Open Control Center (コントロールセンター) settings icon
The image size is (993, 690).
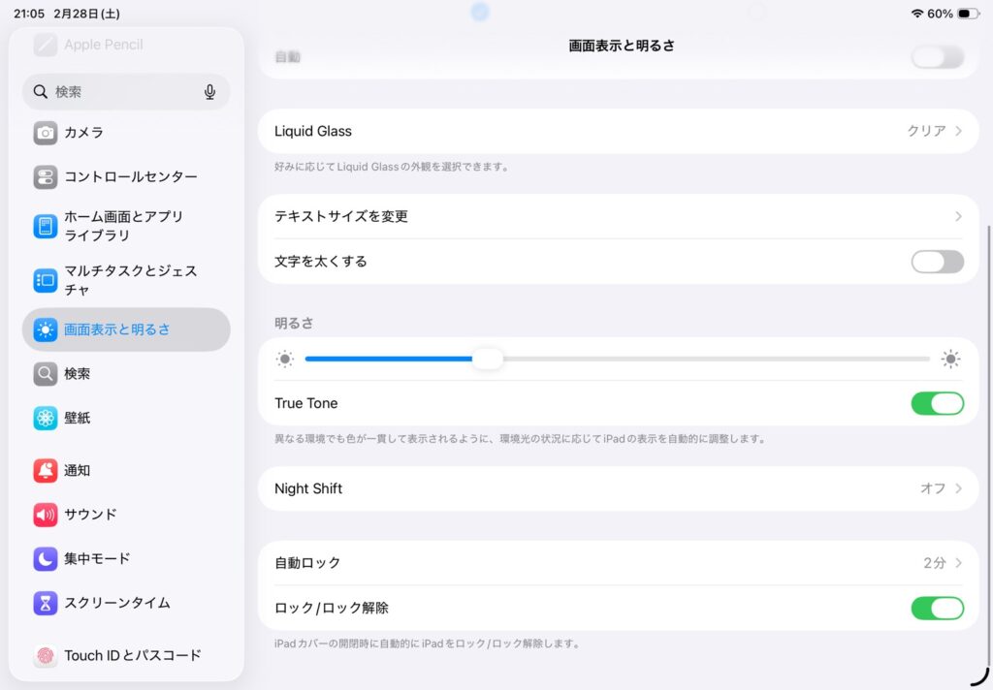point(46,177)
